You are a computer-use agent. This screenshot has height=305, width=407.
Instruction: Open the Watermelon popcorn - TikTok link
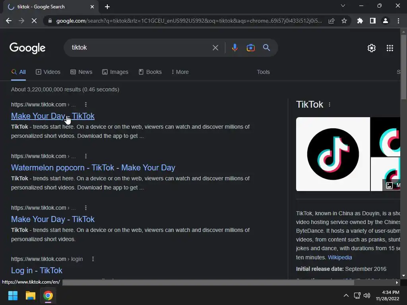pyautogui.click(x=93, y=168)
